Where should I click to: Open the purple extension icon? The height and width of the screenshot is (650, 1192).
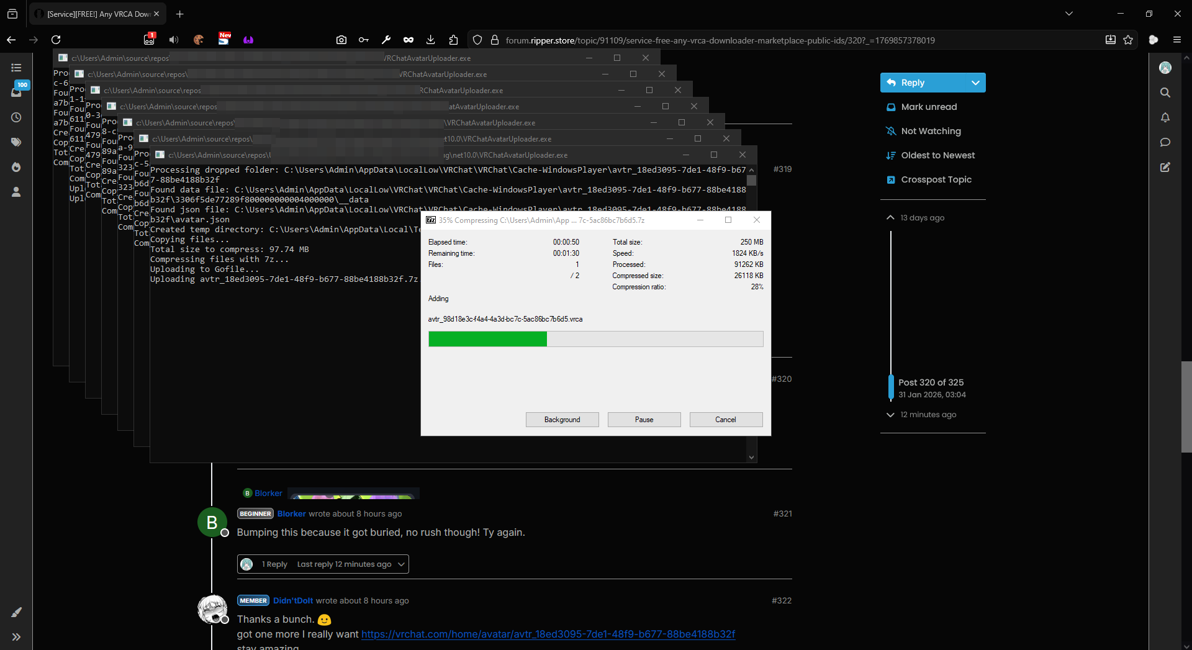248,40
